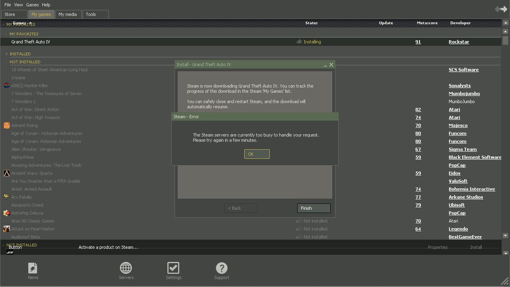510x287 pixels.
Task: Click the Install button at the bottom
Action: click(x=476, y=247)
